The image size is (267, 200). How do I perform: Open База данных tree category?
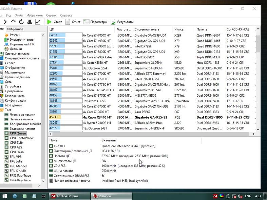pos(14,105)
